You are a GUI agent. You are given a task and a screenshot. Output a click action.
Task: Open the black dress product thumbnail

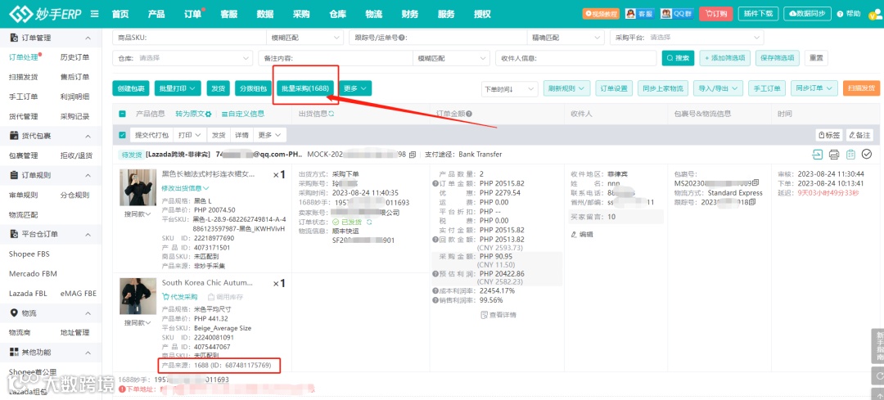click(138, 187)
